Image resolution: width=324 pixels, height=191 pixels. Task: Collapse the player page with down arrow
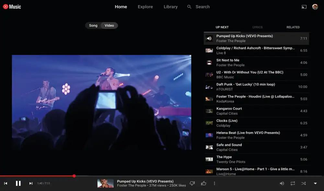[315, 183]
